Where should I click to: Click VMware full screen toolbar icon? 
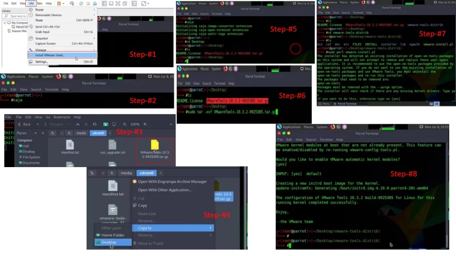(x=118, y=4)
